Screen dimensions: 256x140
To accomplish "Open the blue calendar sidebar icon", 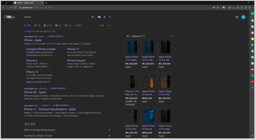I will (x=252, y=27).
